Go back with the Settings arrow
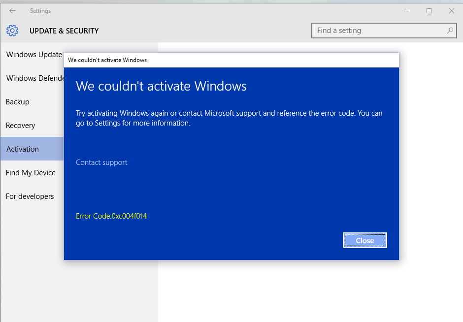 pyautogui.click(x=12, y=11)
